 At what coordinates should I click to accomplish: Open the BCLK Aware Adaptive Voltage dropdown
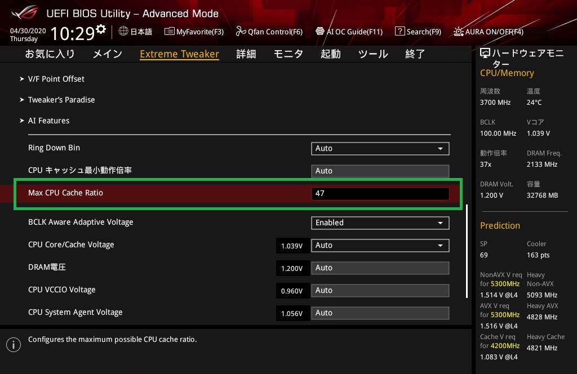[x=380, y=223]
